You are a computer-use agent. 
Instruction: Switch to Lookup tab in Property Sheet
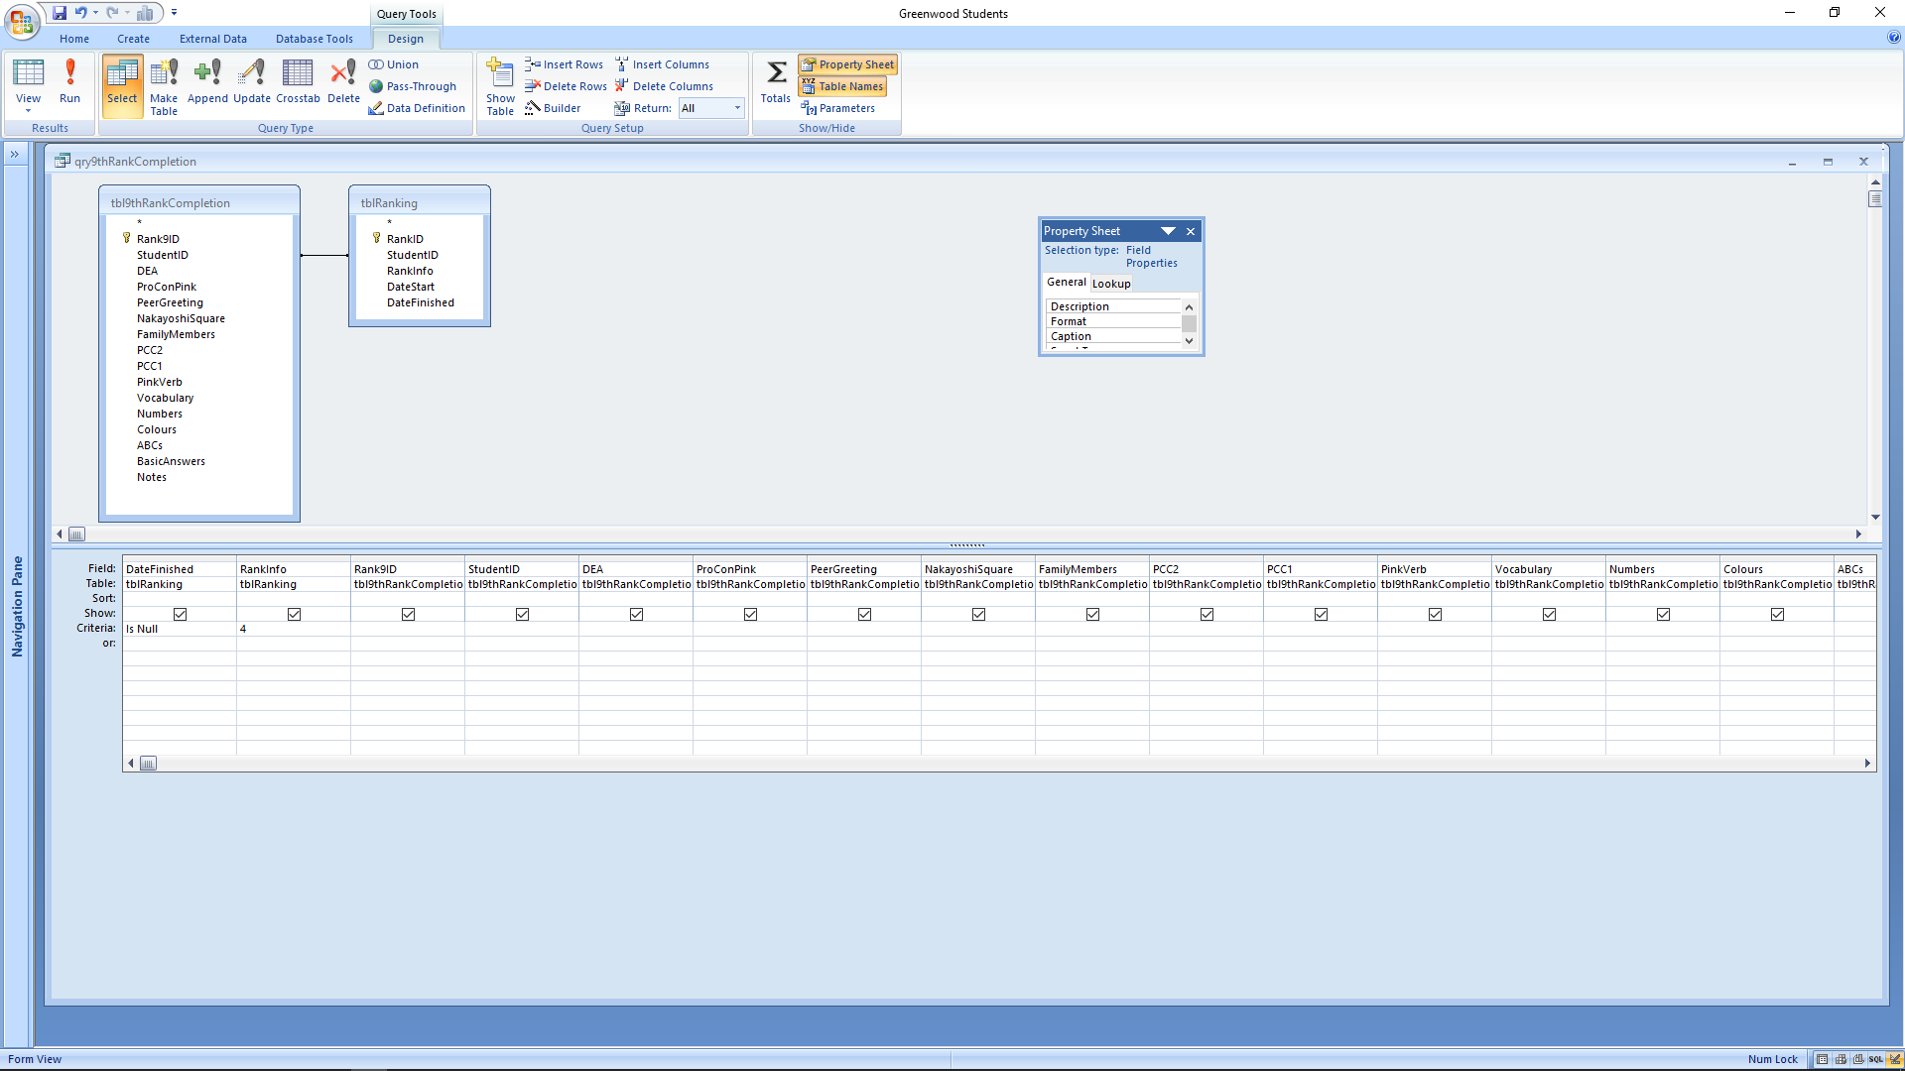coord(1111,284)
